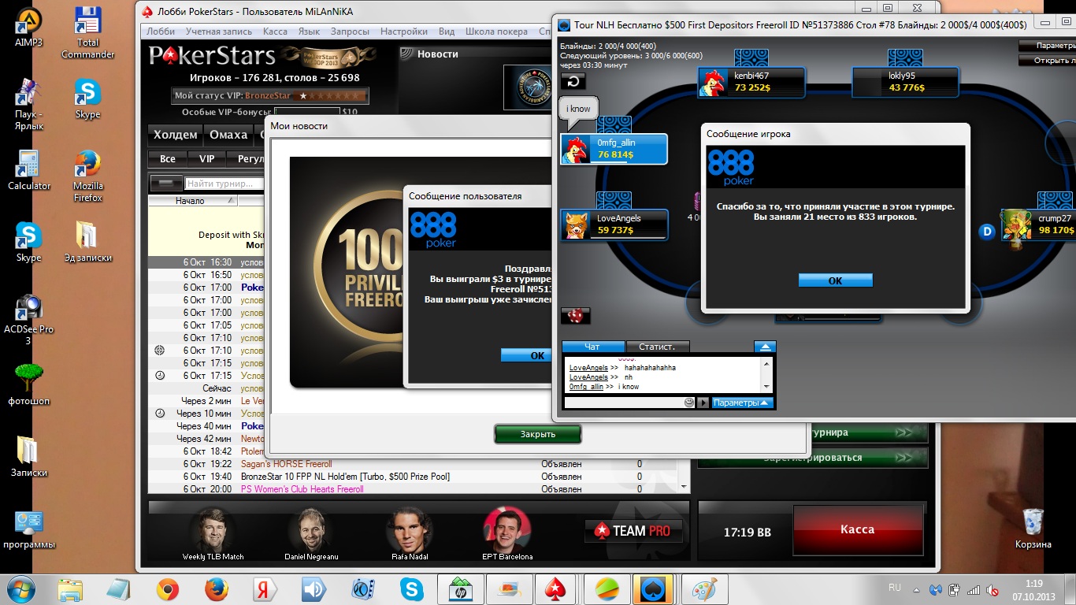The height and width of the screenshot is (605, 1076).
Task: Switch to the Омаха game tab
Action: click(228, 135)
